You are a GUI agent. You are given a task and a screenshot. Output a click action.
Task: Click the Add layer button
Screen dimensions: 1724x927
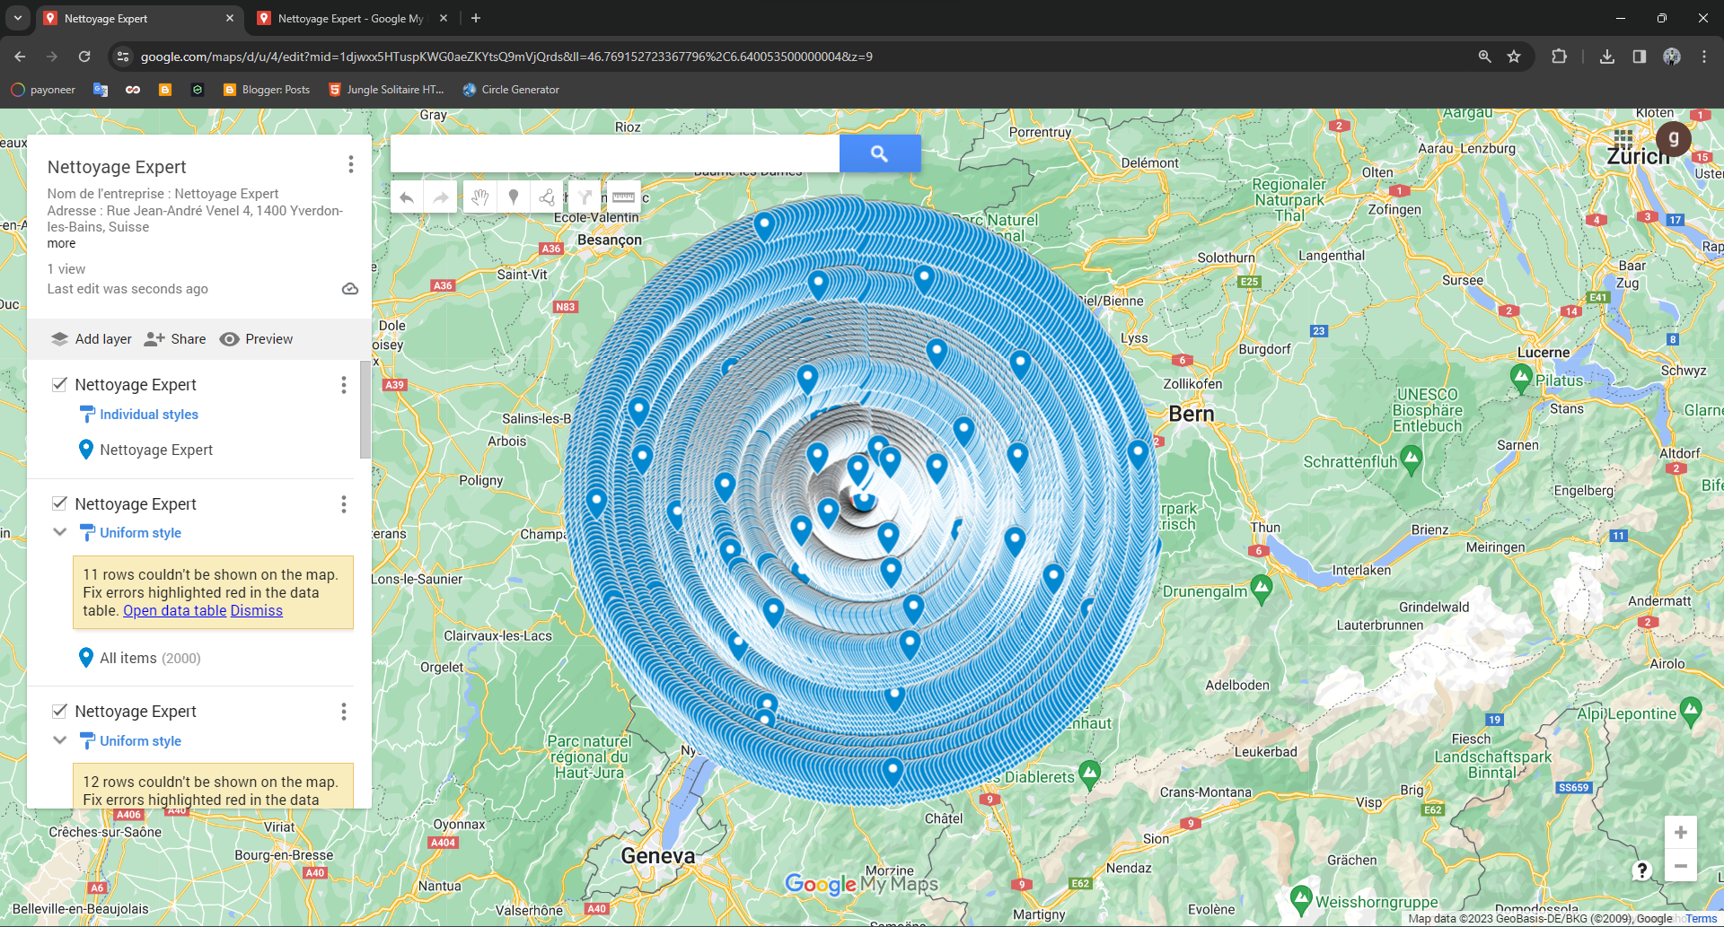(x=92, y=339)
